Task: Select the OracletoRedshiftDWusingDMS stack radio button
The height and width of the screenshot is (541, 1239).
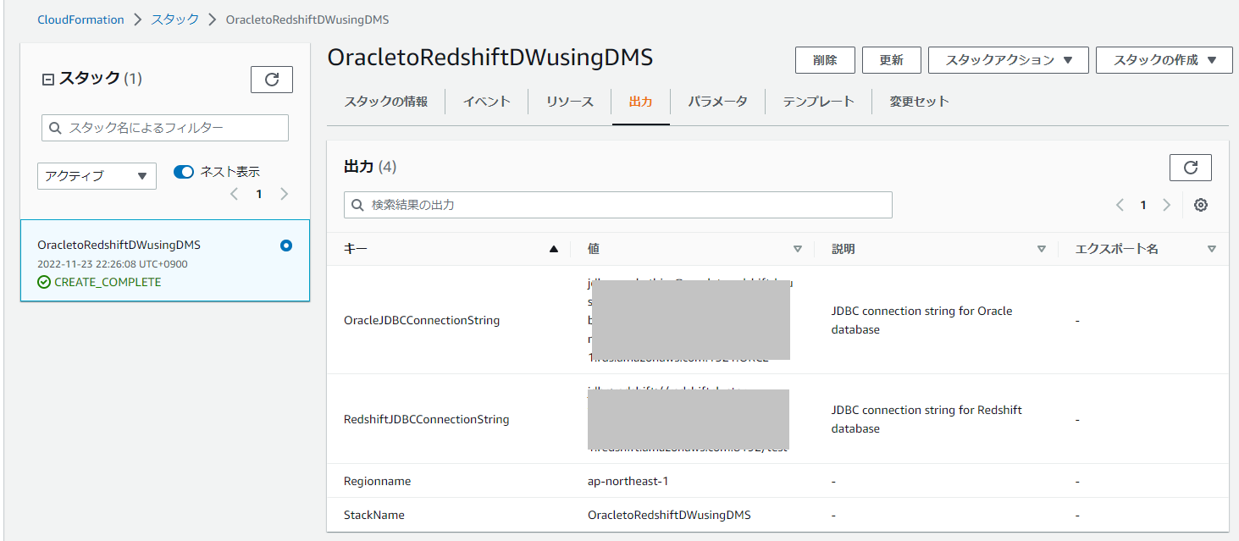Action: [x=285, y=246]
